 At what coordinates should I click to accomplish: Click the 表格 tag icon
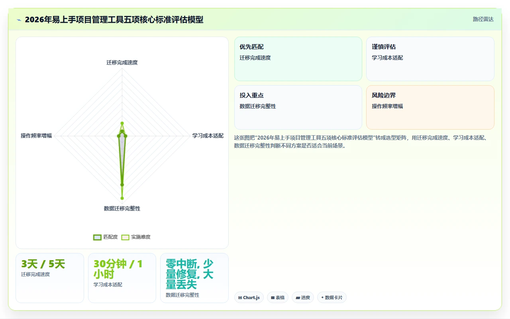(273, 298)
